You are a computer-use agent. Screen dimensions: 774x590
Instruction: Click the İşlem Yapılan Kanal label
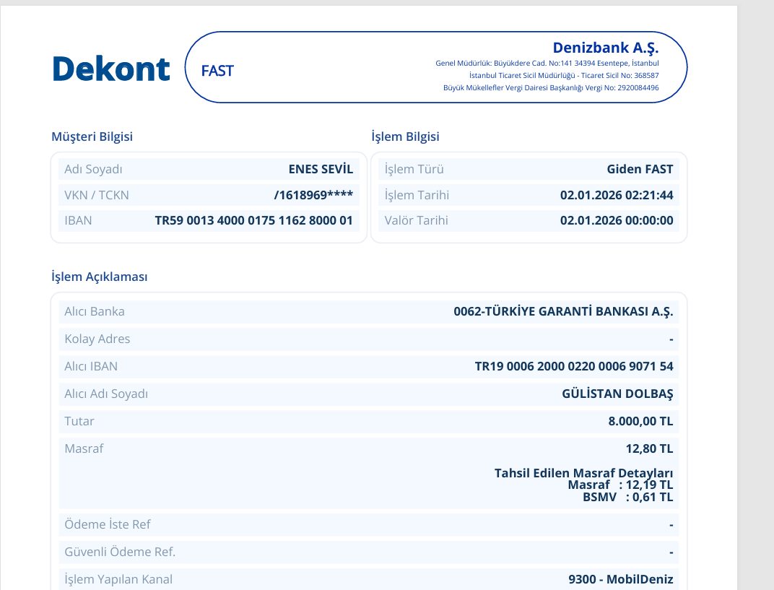[118, 579]
